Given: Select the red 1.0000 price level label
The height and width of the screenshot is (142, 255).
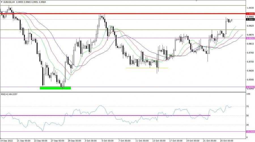Looking at the screenshot, I should [x=250, y=14].
